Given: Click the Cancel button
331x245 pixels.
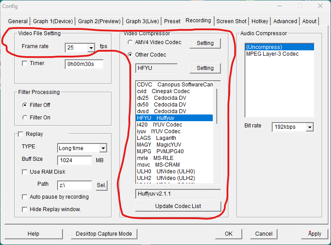Looking at the screenshot, I should pyautogui.click(x=264, y=234).
